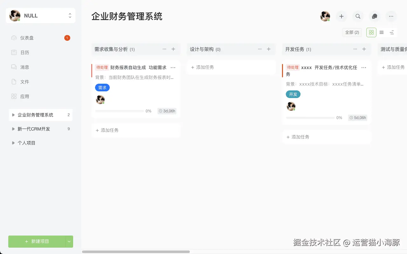Open the search icon in the header
The image size is (407, 254).
pos(358,16)
